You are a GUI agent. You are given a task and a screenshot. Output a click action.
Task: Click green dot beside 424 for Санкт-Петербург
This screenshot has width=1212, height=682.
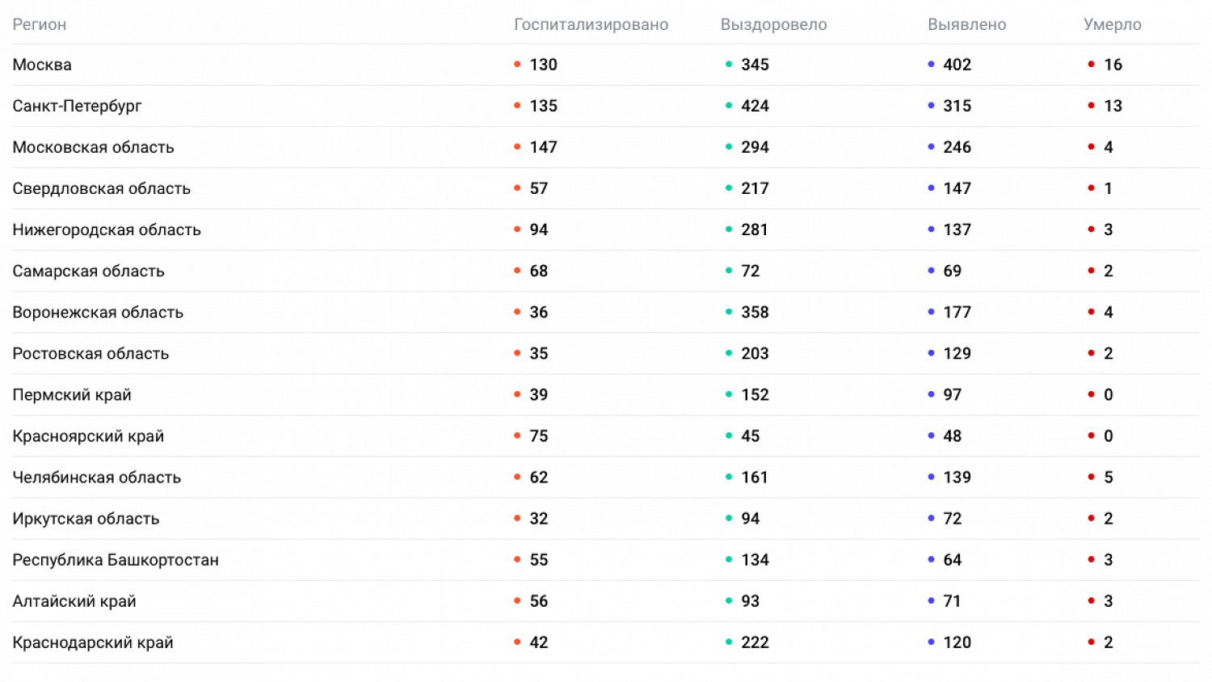(729, 106)
